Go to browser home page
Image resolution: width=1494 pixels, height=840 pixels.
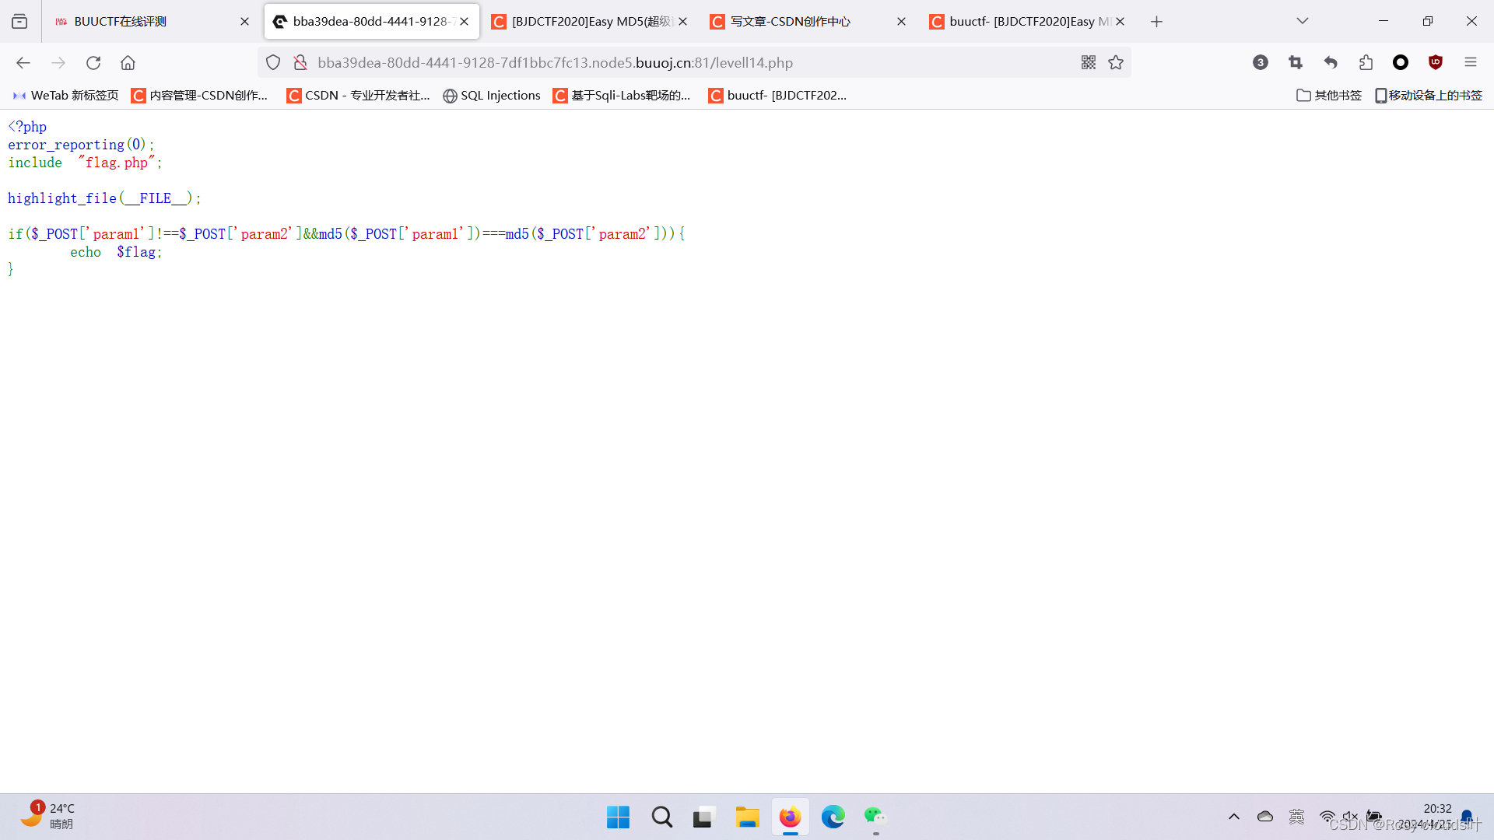pyautogui.click(x=128, y=63)
